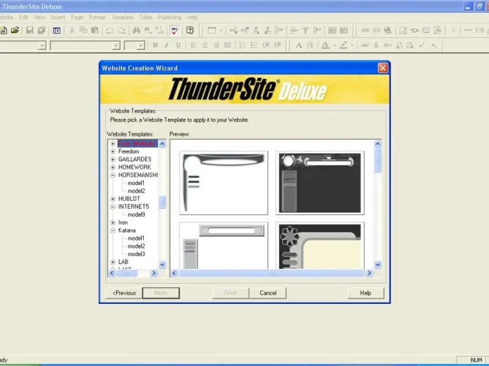The width and height of the screenshot is (489, 366).
Task: Select model3 under Katana
Action: (136, 254)
